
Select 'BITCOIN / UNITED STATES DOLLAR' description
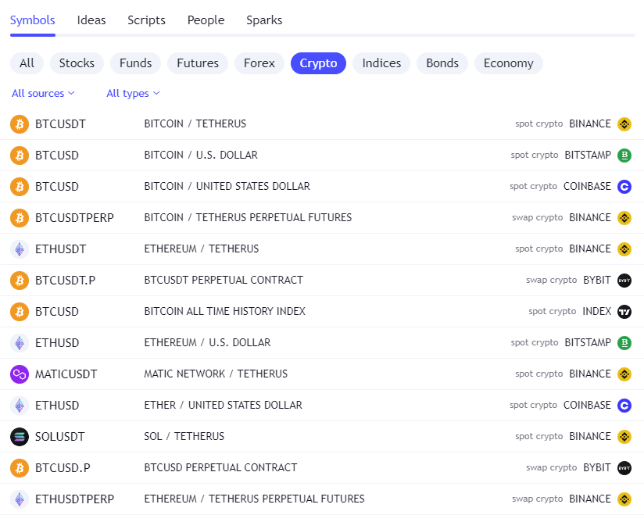coord(227,187)
